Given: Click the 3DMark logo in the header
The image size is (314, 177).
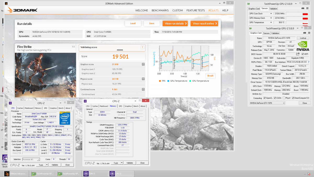Looking at the screenshot, I should [x=23, y=10].
